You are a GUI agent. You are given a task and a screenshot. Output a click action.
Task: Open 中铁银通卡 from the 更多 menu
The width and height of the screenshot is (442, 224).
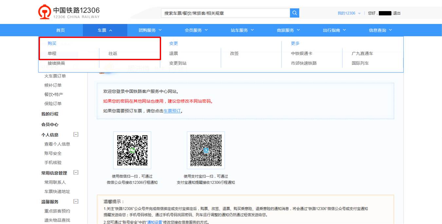[302, 54]
